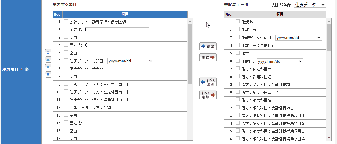This screenshot has height=144, width=337.
Task: Click the move-to-bottom double arrow icon
Action: 48,74
